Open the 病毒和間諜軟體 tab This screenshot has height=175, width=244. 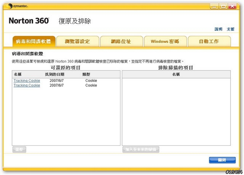34,41
